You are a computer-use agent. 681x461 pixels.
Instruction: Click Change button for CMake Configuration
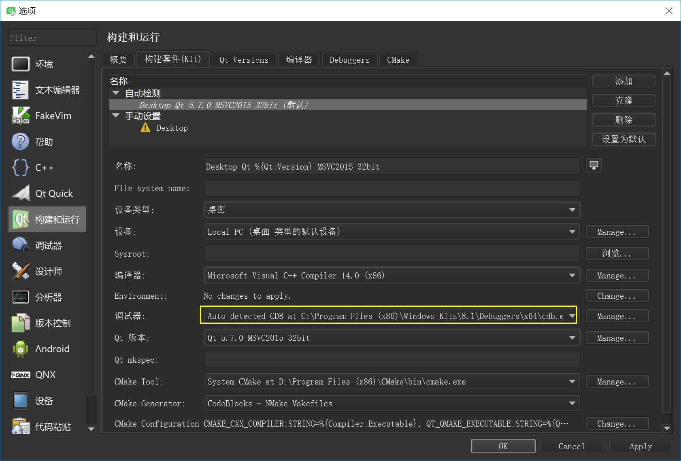tap(617, 423)
